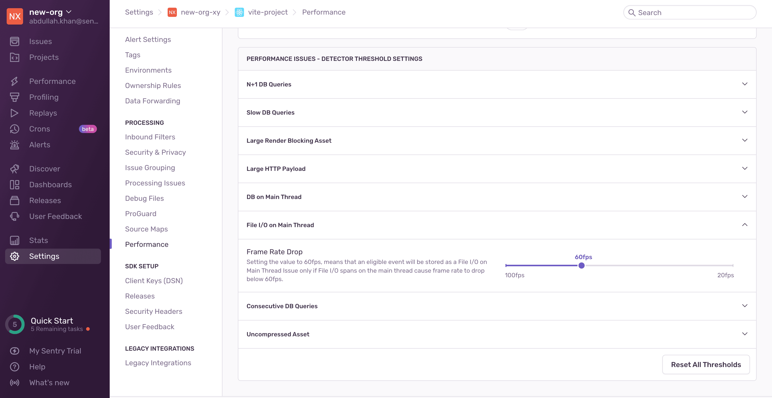The height and width of the screenshot is (398, 772).
Task: Open Crons clock icon in sidebar
Action: click(14, 129)
